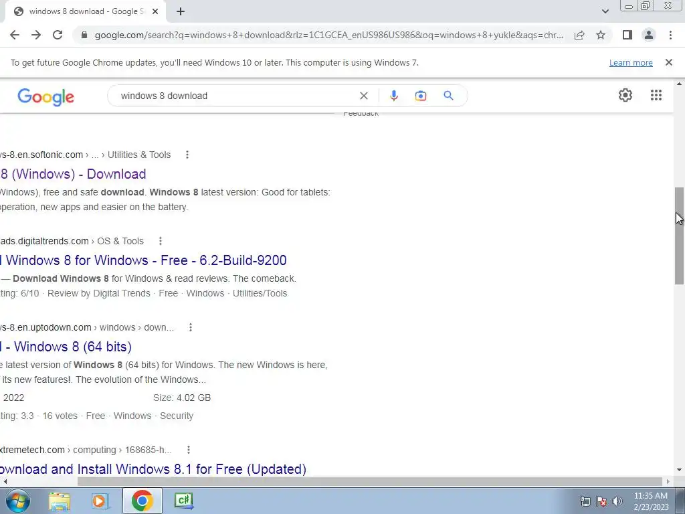This screenshot has height=514, width=685.
Task: Open Action Center flag tray icon
Action: point(601,501)
